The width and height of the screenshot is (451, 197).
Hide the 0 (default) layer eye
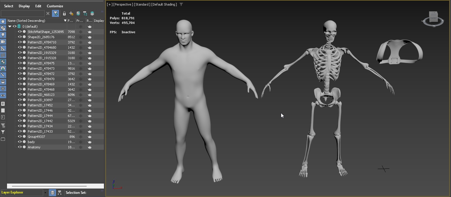(x=14, y=27)
